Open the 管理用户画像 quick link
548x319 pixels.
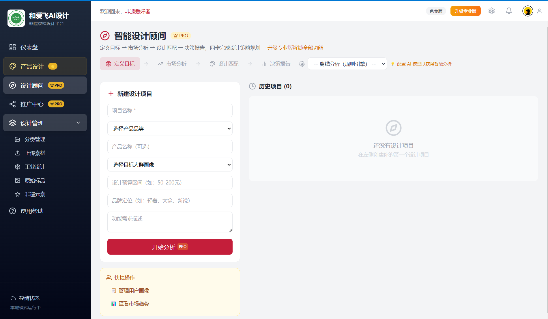pos(130,291)
